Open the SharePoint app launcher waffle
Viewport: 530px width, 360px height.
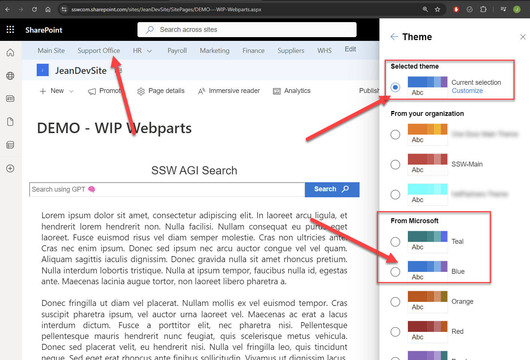(10, 30)
